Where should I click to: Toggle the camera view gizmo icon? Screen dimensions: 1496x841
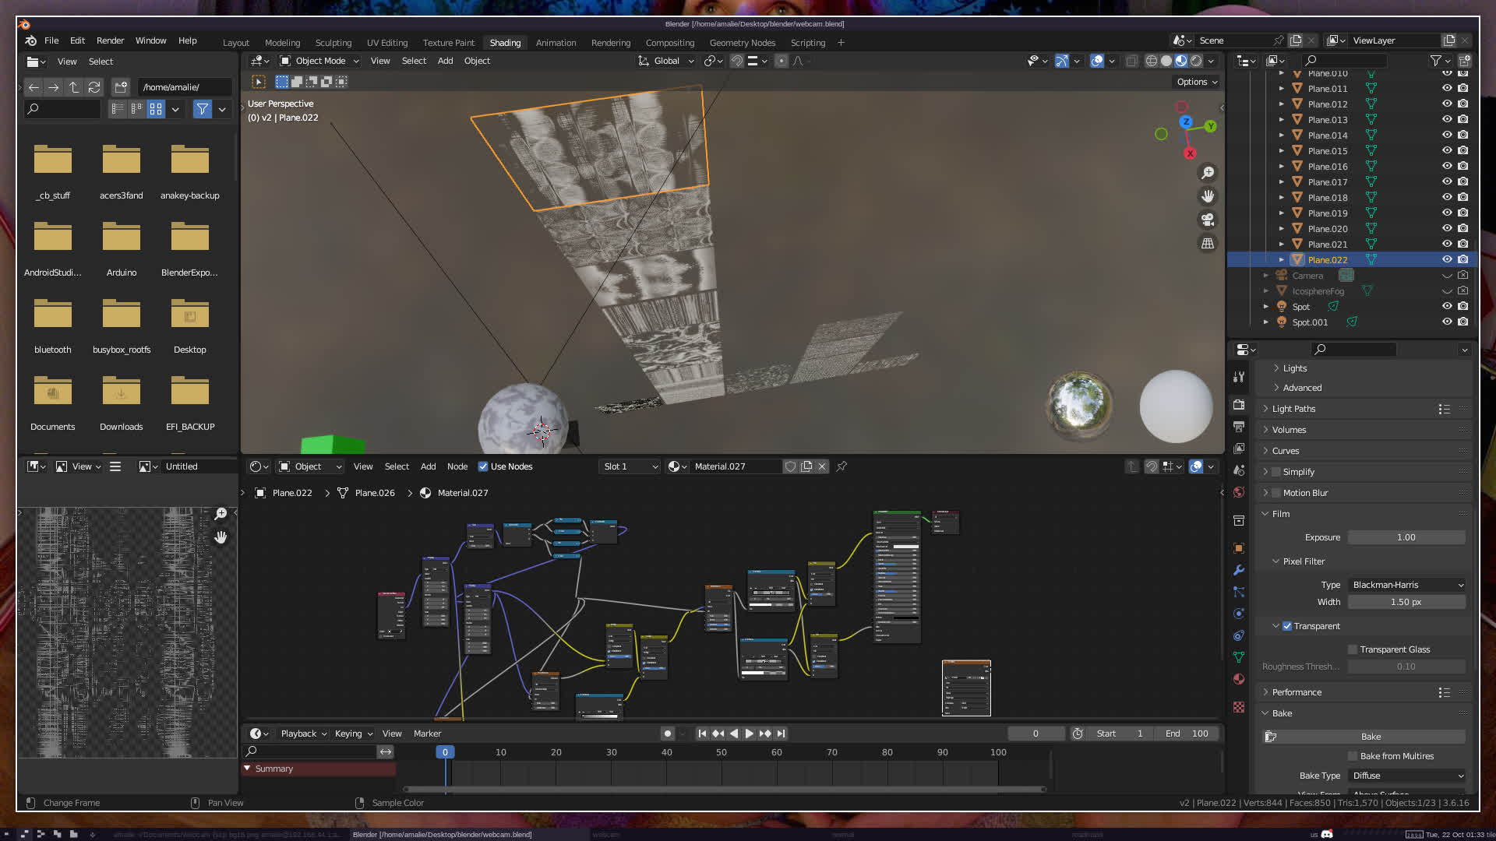1208,220
